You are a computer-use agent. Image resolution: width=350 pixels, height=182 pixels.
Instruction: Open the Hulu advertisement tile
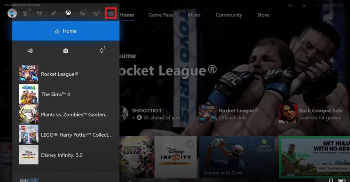[315, 157]
